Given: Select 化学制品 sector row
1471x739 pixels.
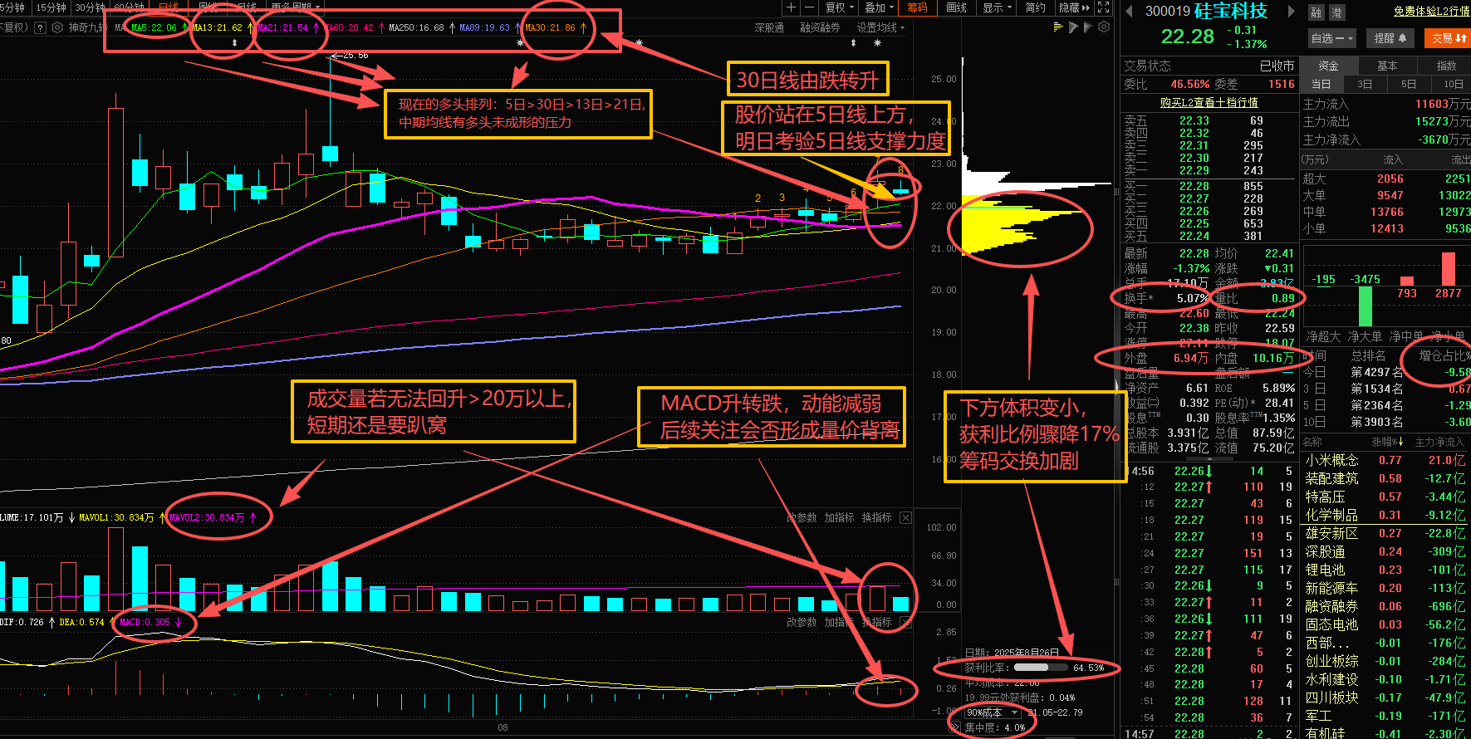Looking at the screenshot, I should (x=1385, y=515).
